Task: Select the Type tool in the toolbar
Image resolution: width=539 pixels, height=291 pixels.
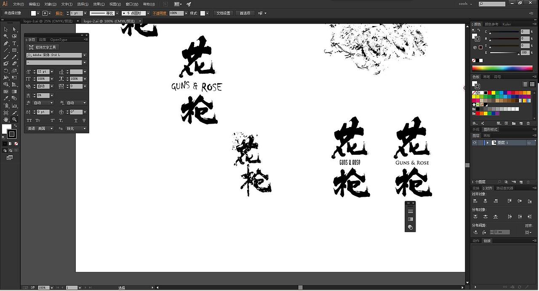Action: click(14, 43)
